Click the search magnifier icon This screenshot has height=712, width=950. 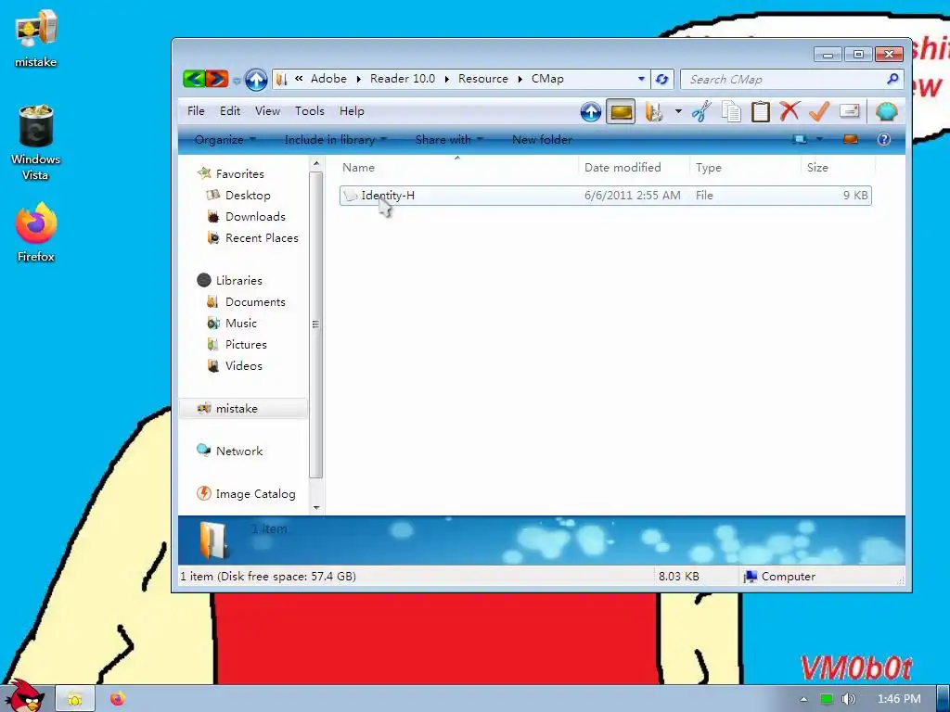(892, 79)
